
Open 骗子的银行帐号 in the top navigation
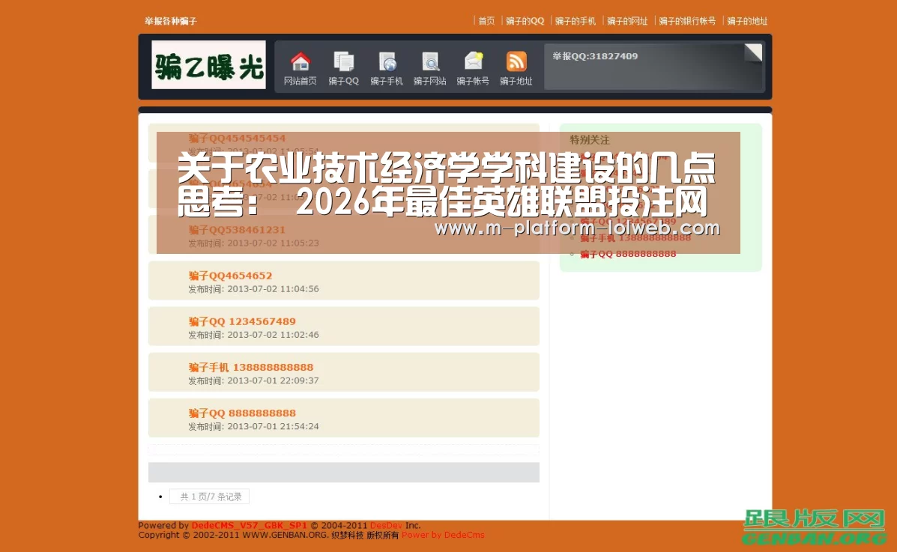687,21
